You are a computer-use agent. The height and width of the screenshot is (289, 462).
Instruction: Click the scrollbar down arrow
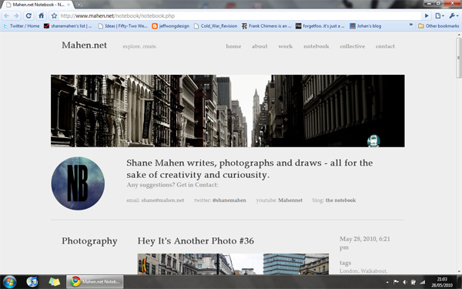(459, 271)
